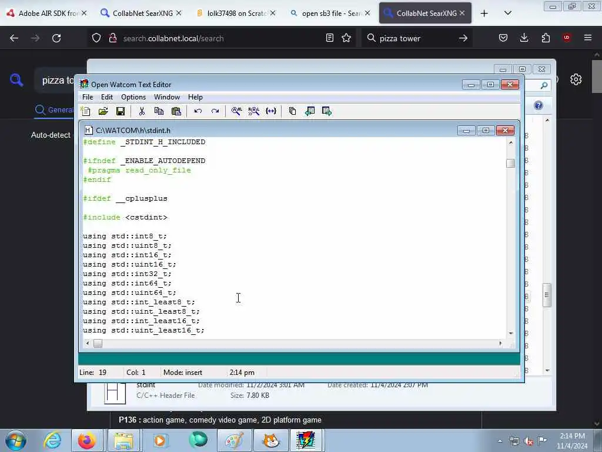Click the 'Line: 19' status bar entry
The image size is (602, 452).
point(93,373)
